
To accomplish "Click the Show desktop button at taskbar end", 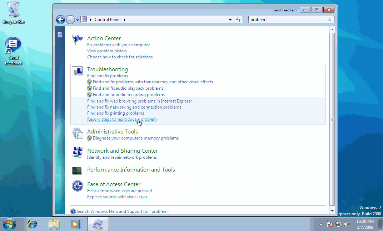I will coord(380,224).
